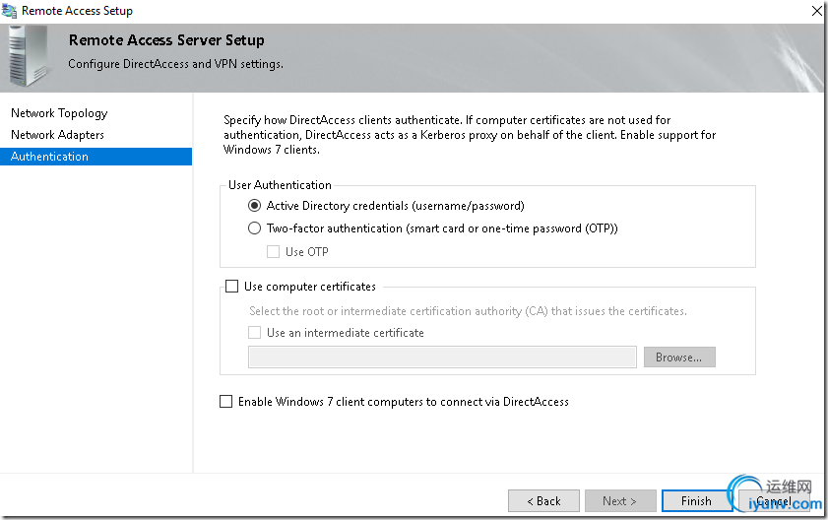The height and width of the screenshot is (520, 828).
Task: Cancel the Remote Access setup
Action: 774,501
